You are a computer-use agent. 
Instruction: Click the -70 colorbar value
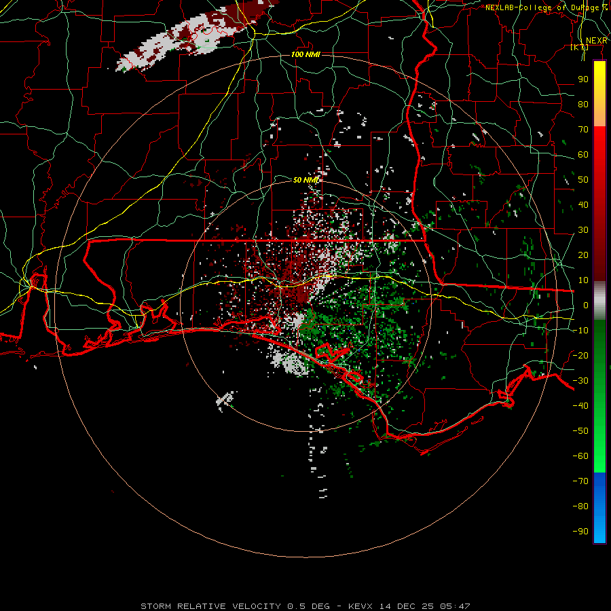(580, 481)
